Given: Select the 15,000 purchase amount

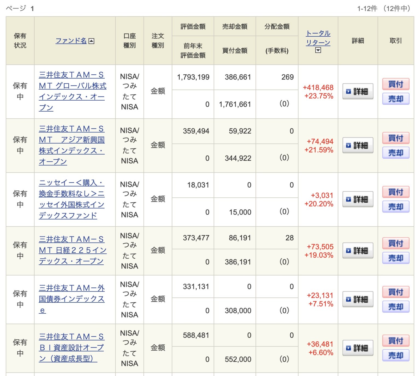Looking at the screenshot, I should 240,212.
